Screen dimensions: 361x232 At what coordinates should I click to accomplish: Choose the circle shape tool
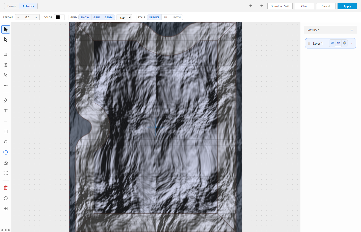(6, 142)
